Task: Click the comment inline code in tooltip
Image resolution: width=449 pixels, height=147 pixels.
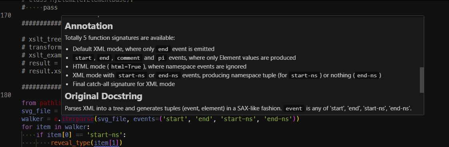Action: point(129,58)
